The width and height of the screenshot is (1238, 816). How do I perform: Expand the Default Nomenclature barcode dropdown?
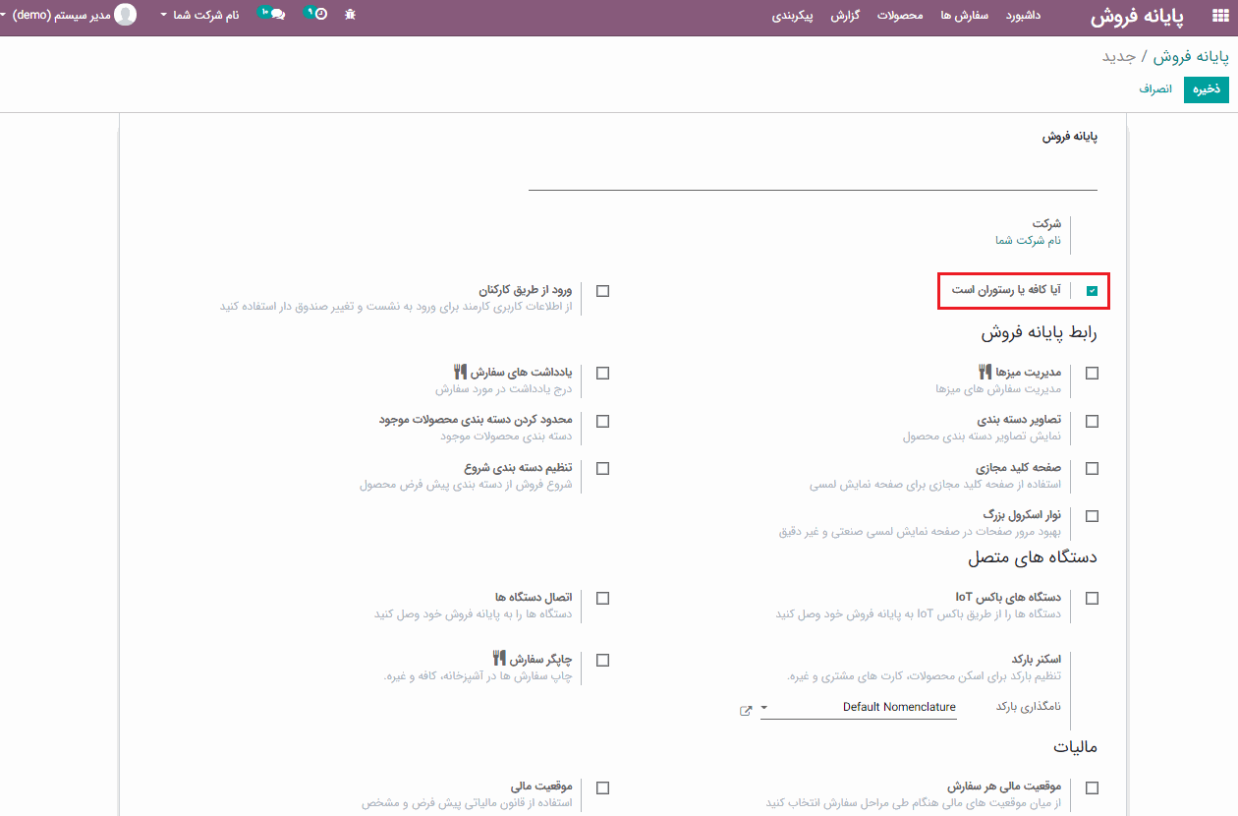[860, 708]
